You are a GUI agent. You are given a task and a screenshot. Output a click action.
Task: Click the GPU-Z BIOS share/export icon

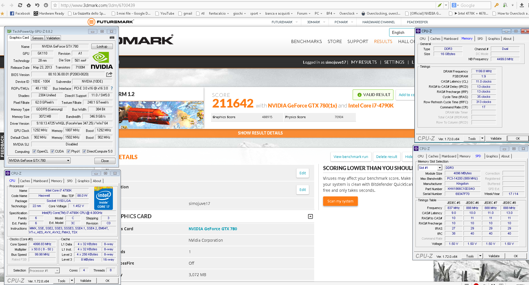pos(109,75)
